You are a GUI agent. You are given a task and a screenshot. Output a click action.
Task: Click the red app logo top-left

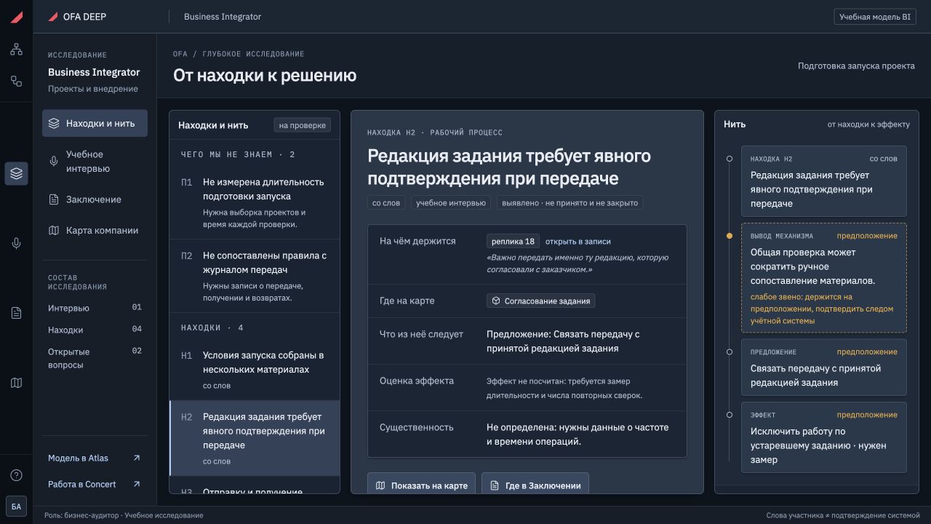(16, 17)
